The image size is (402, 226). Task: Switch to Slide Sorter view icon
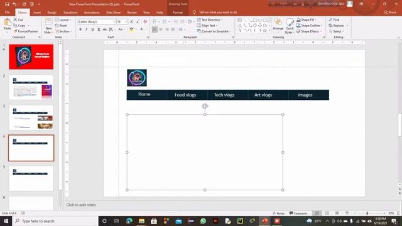[x=327, y=213]
